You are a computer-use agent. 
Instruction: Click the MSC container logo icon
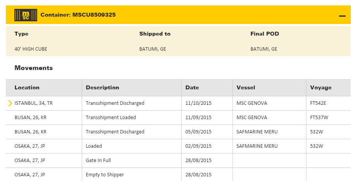click(x=26, y=15)
